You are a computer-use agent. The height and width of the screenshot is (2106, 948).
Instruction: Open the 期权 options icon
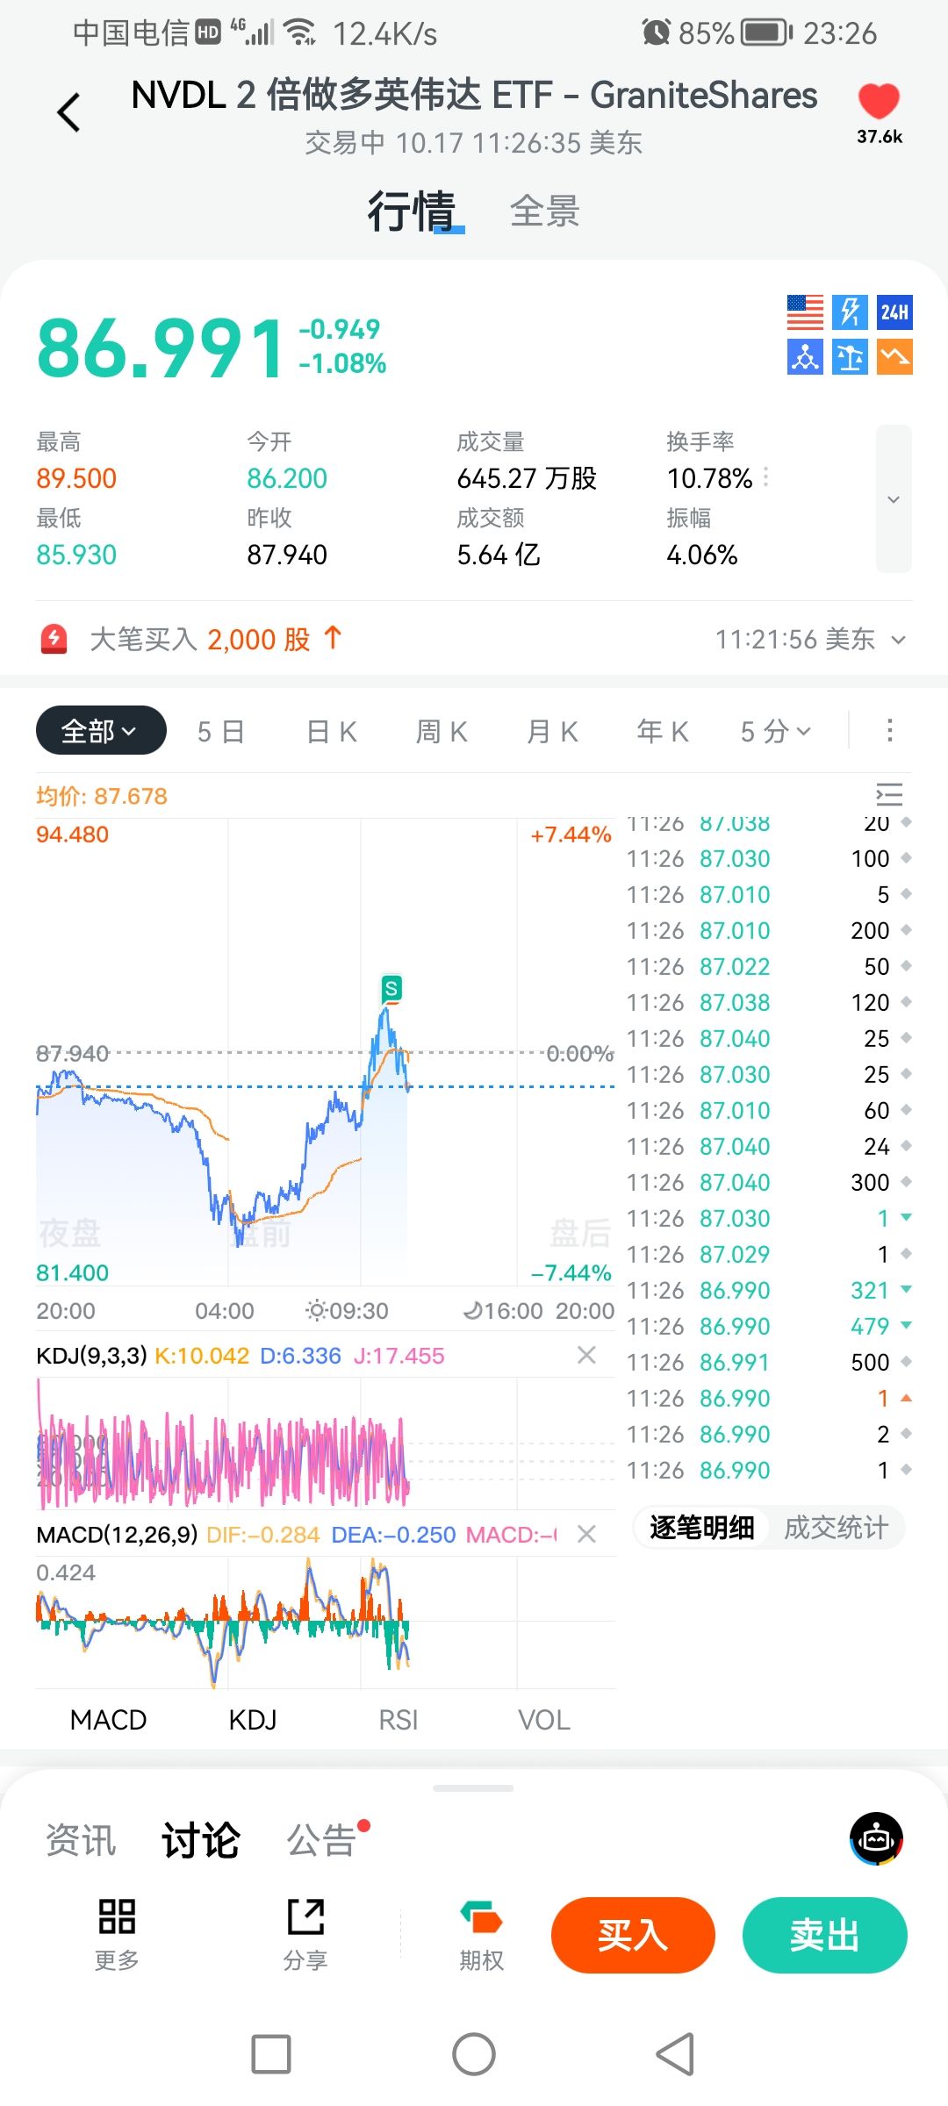pyautogui.click(x=481, y=1934)
